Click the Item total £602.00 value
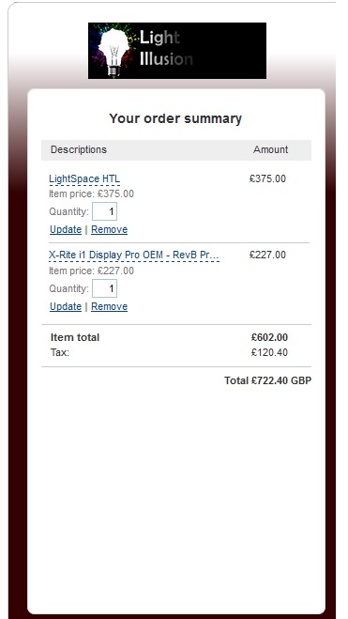348x619 pixels. coord(269,337)
